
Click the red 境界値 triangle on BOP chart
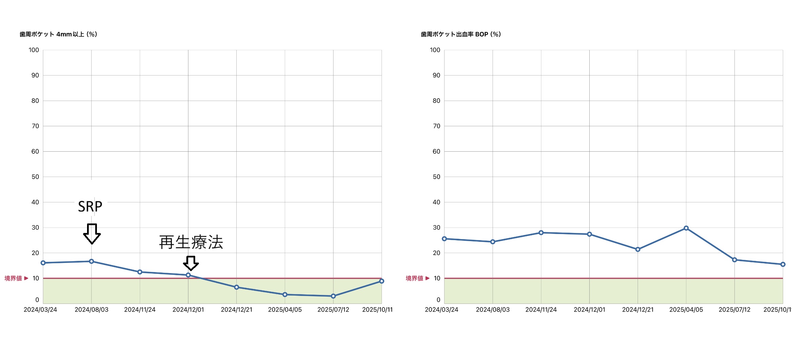point(427,279)
